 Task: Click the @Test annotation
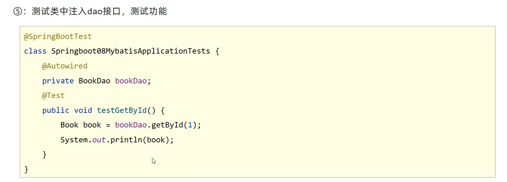(53, 95)
